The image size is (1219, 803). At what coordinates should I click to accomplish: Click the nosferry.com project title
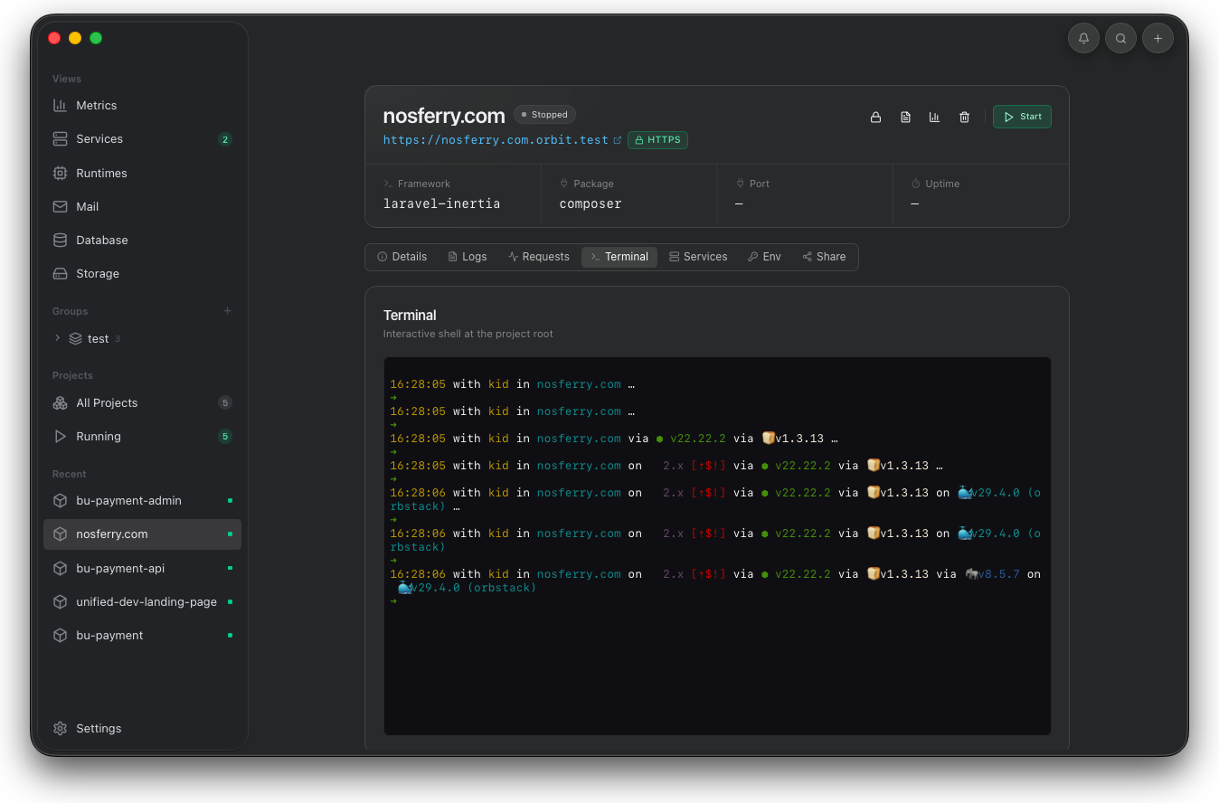pyautogui.click(x=444, y=116)
